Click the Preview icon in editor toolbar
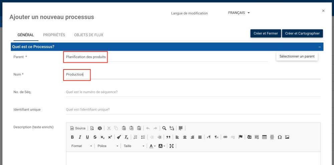This screenshot has height=165, width=334. pos(92,128)
